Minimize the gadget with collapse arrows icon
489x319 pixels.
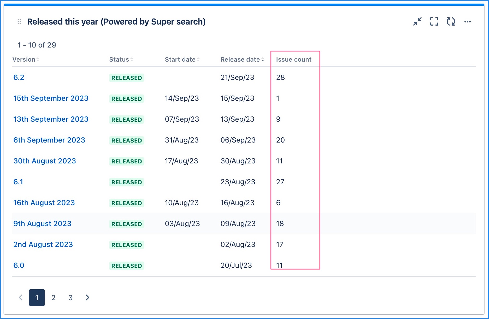417,21
